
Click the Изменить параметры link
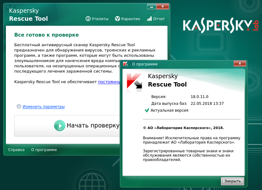click(x=44, y=106)
